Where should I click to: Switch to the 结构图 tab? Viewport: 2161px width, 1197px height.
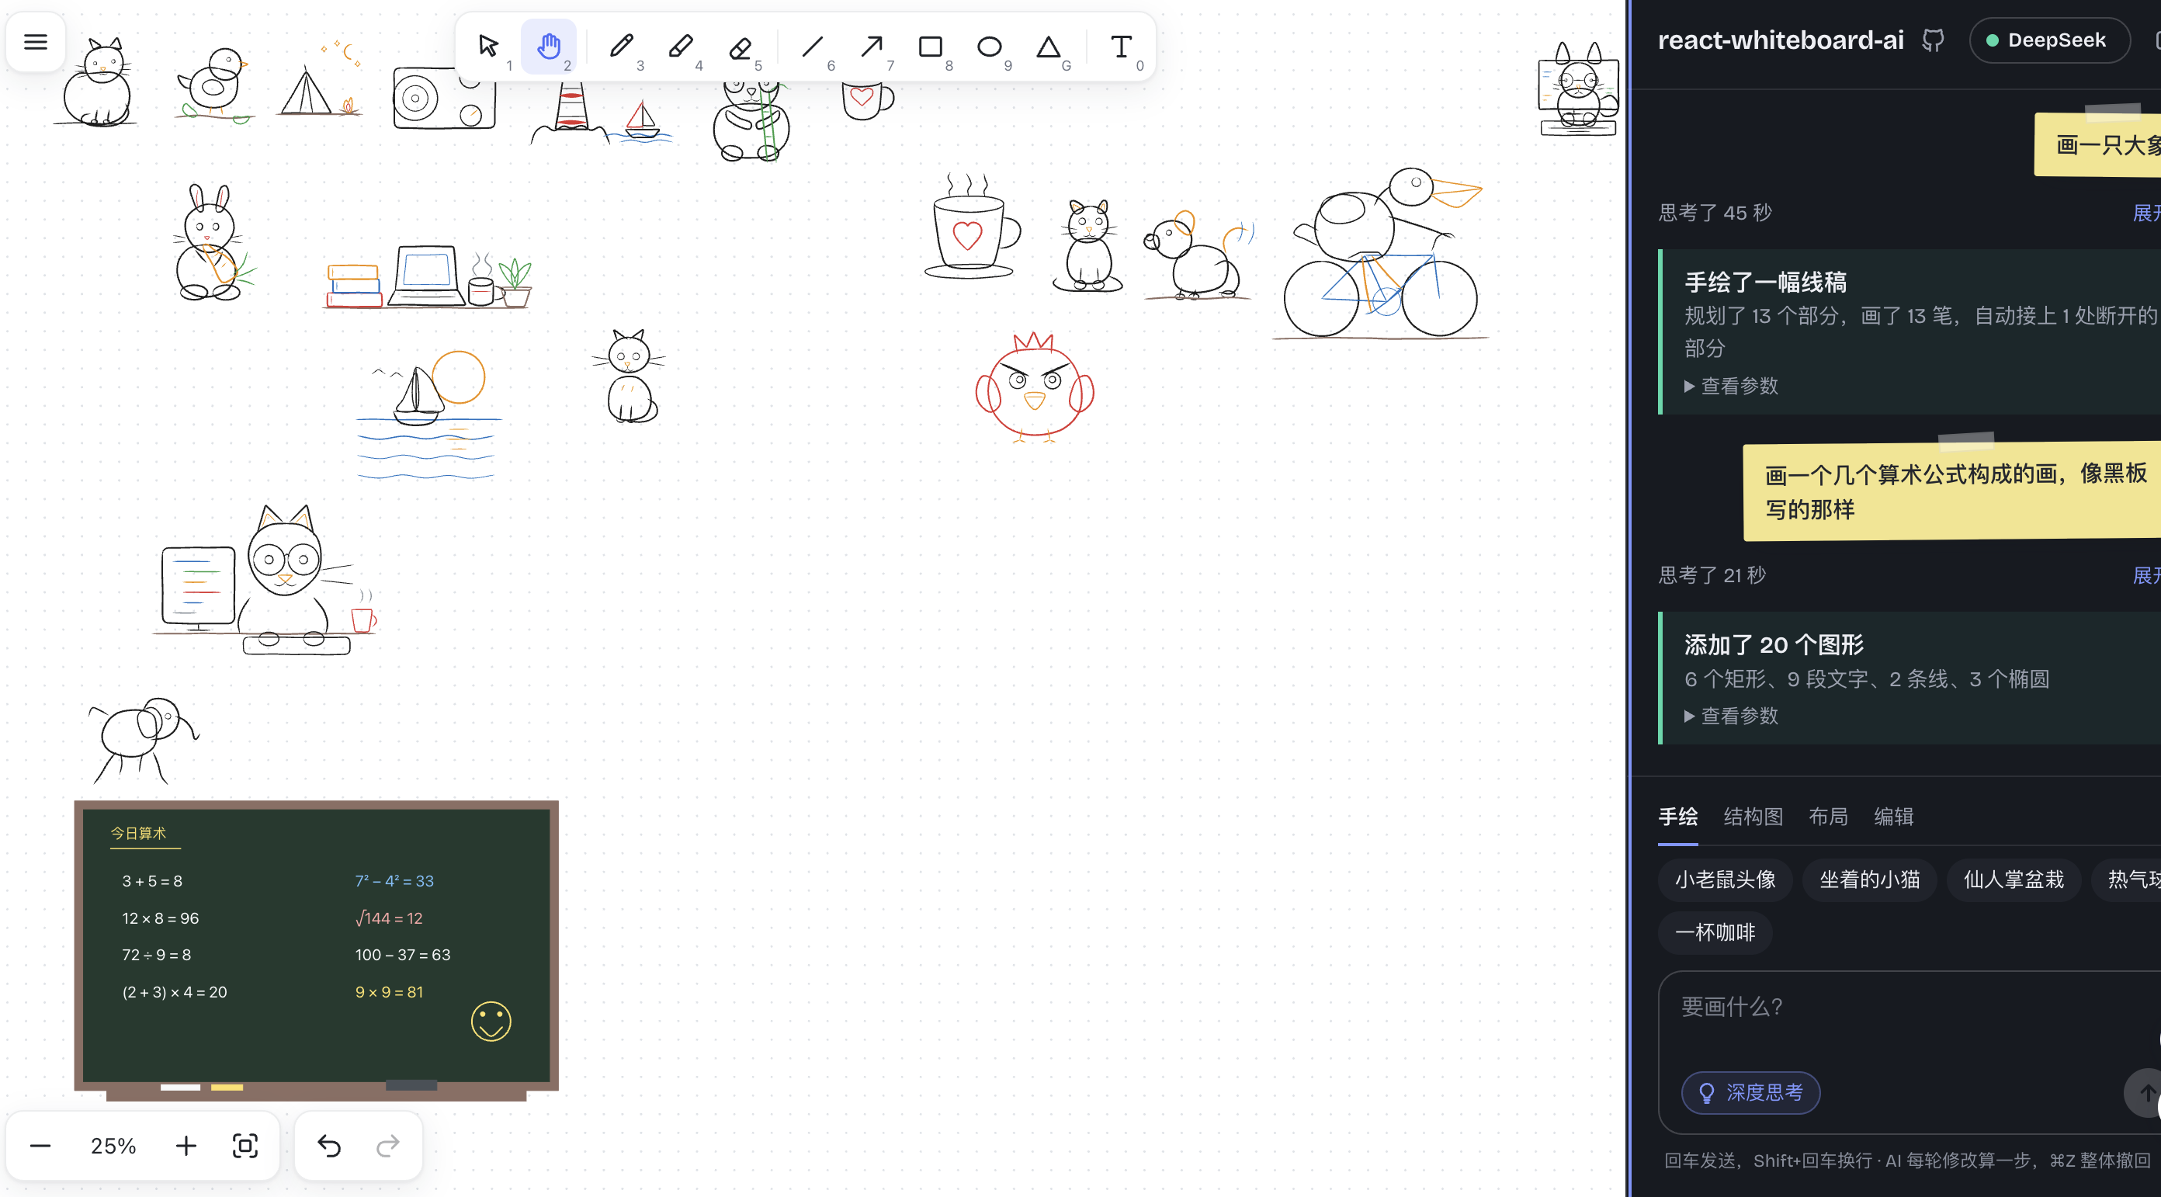click(1753, 817)
